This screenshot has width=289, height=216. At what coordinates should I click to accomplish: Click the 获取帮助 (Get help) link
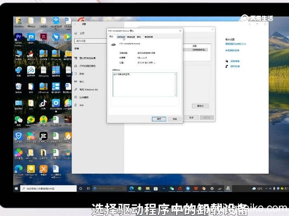[235, 61]
